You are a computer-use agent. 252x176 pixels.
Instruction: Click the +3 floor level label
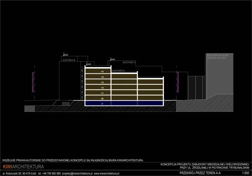(102, 82)
